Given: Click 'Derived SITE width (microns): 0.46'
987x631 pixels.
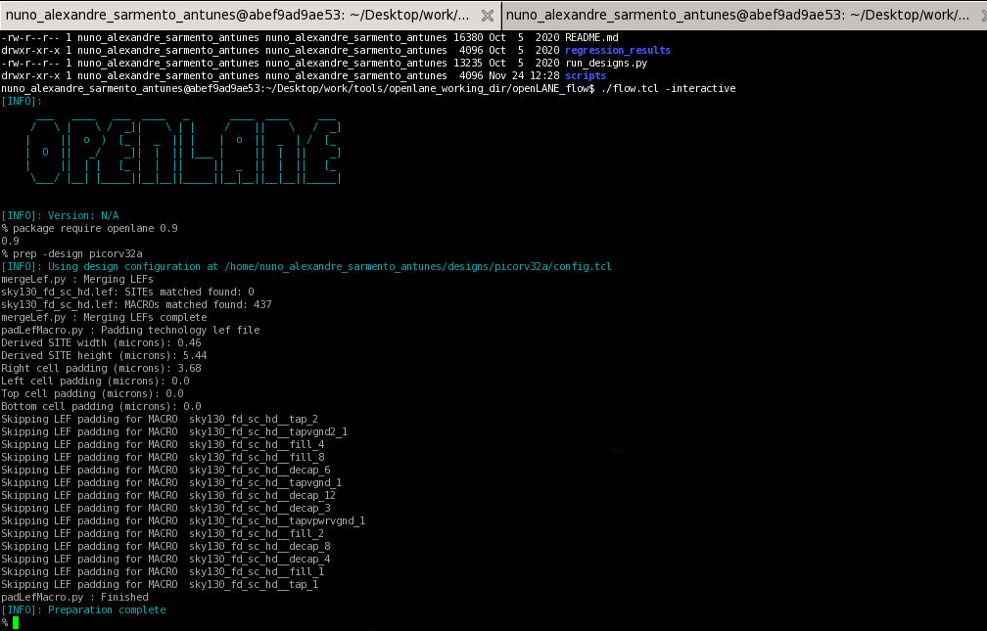Looking at the screenshot, I should [101, 342].
